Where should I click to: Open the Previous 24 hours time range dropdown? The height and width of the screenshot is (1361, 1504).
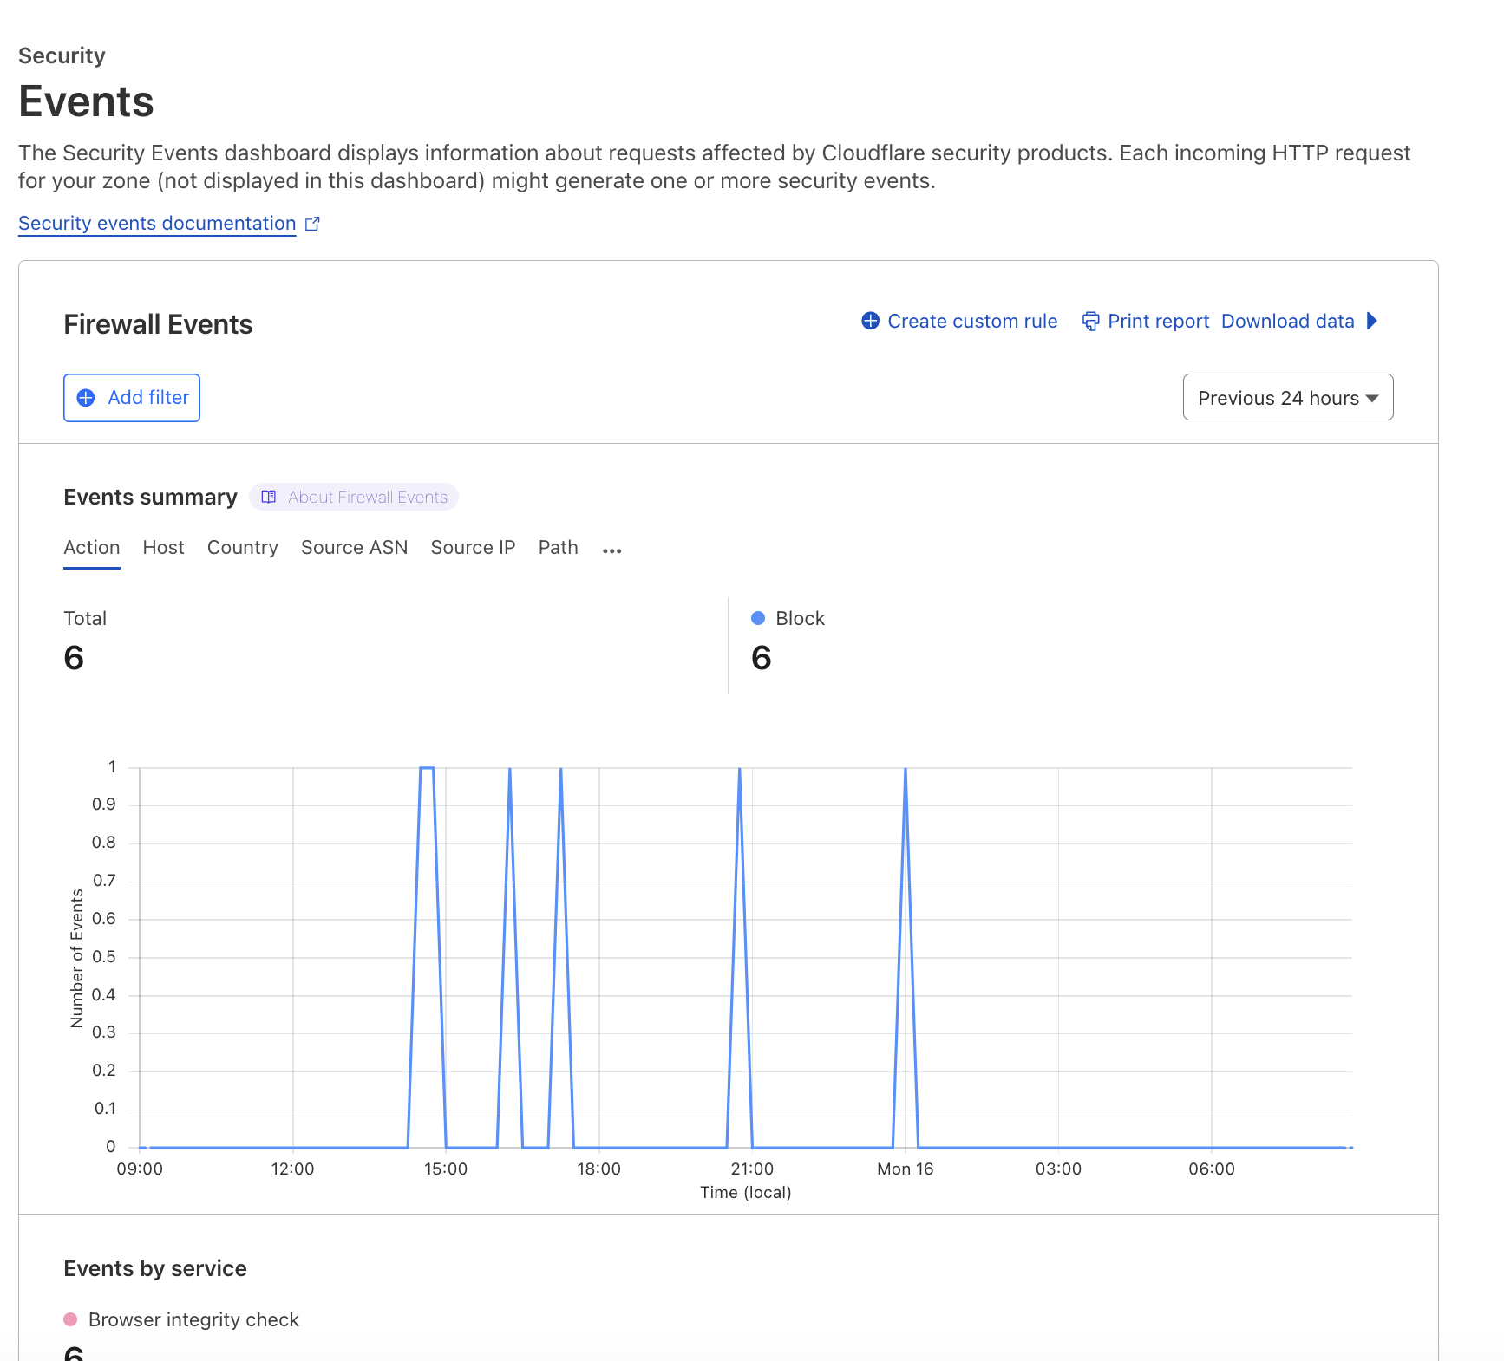1287,398
